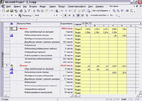Open the Вид menu
This screenshot has height=101, width=142.
pyautogui.click(x=25, y=7)
